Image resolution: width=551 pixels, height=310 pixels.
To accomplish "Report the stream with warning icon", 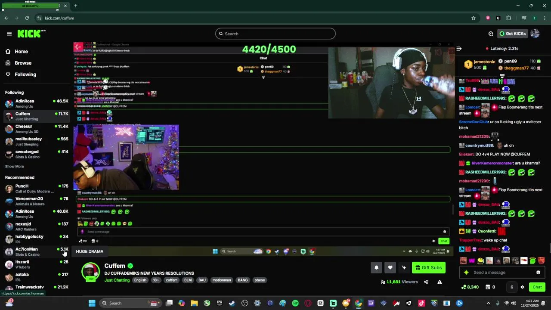I will 440,282.
